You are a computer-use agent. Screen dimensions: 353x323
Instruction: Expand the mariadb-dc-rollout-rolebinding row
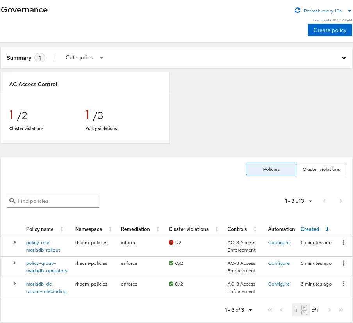pyautogui.click(x=14, y=284)
